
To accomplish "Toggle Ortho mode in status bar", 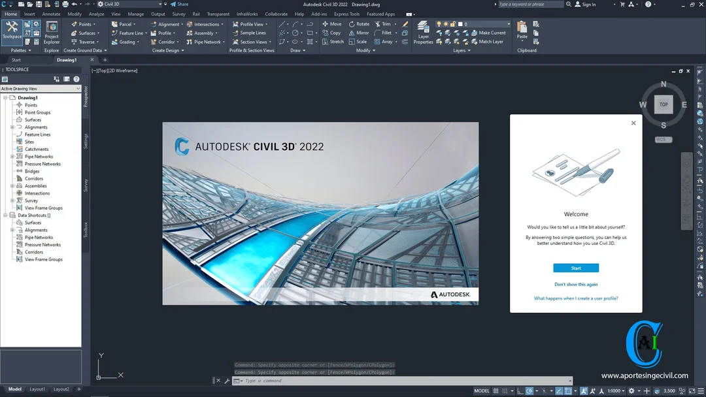I will tap(520, 390).
